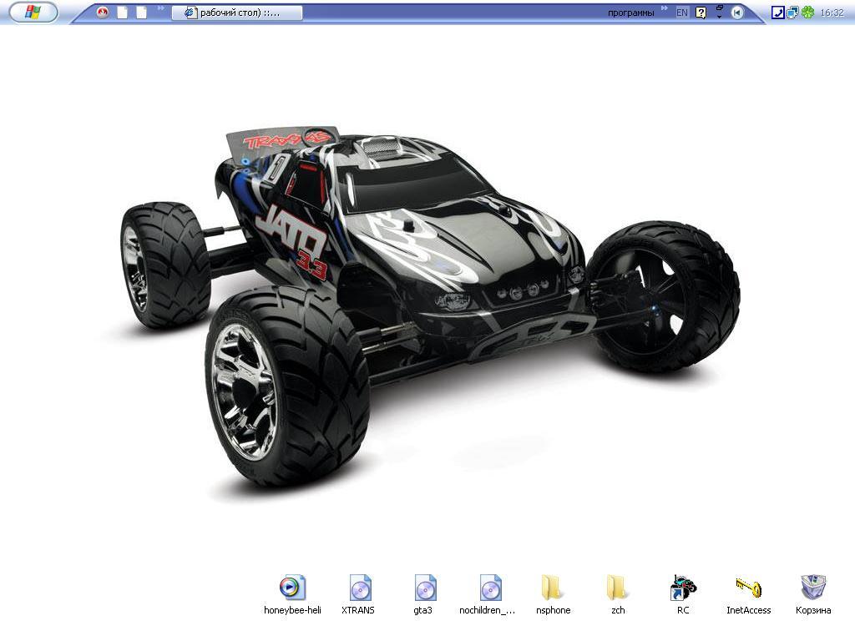Viewport: 855px width, 641px height.
Task: Open the network connection tray icon
Action: [793, 13]
